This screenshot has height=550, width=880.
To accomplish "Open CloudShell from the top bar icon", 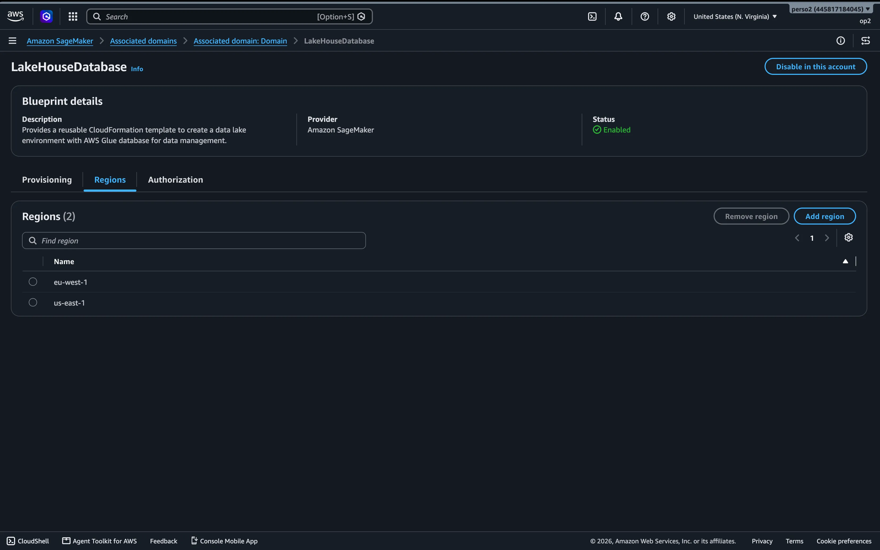I will pos(592,16).
